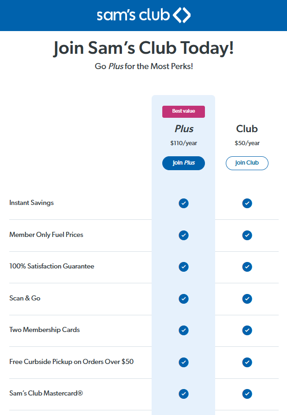Click Plus checkmark for Scan & Go
287x415 pixels.
click(184, 299)
